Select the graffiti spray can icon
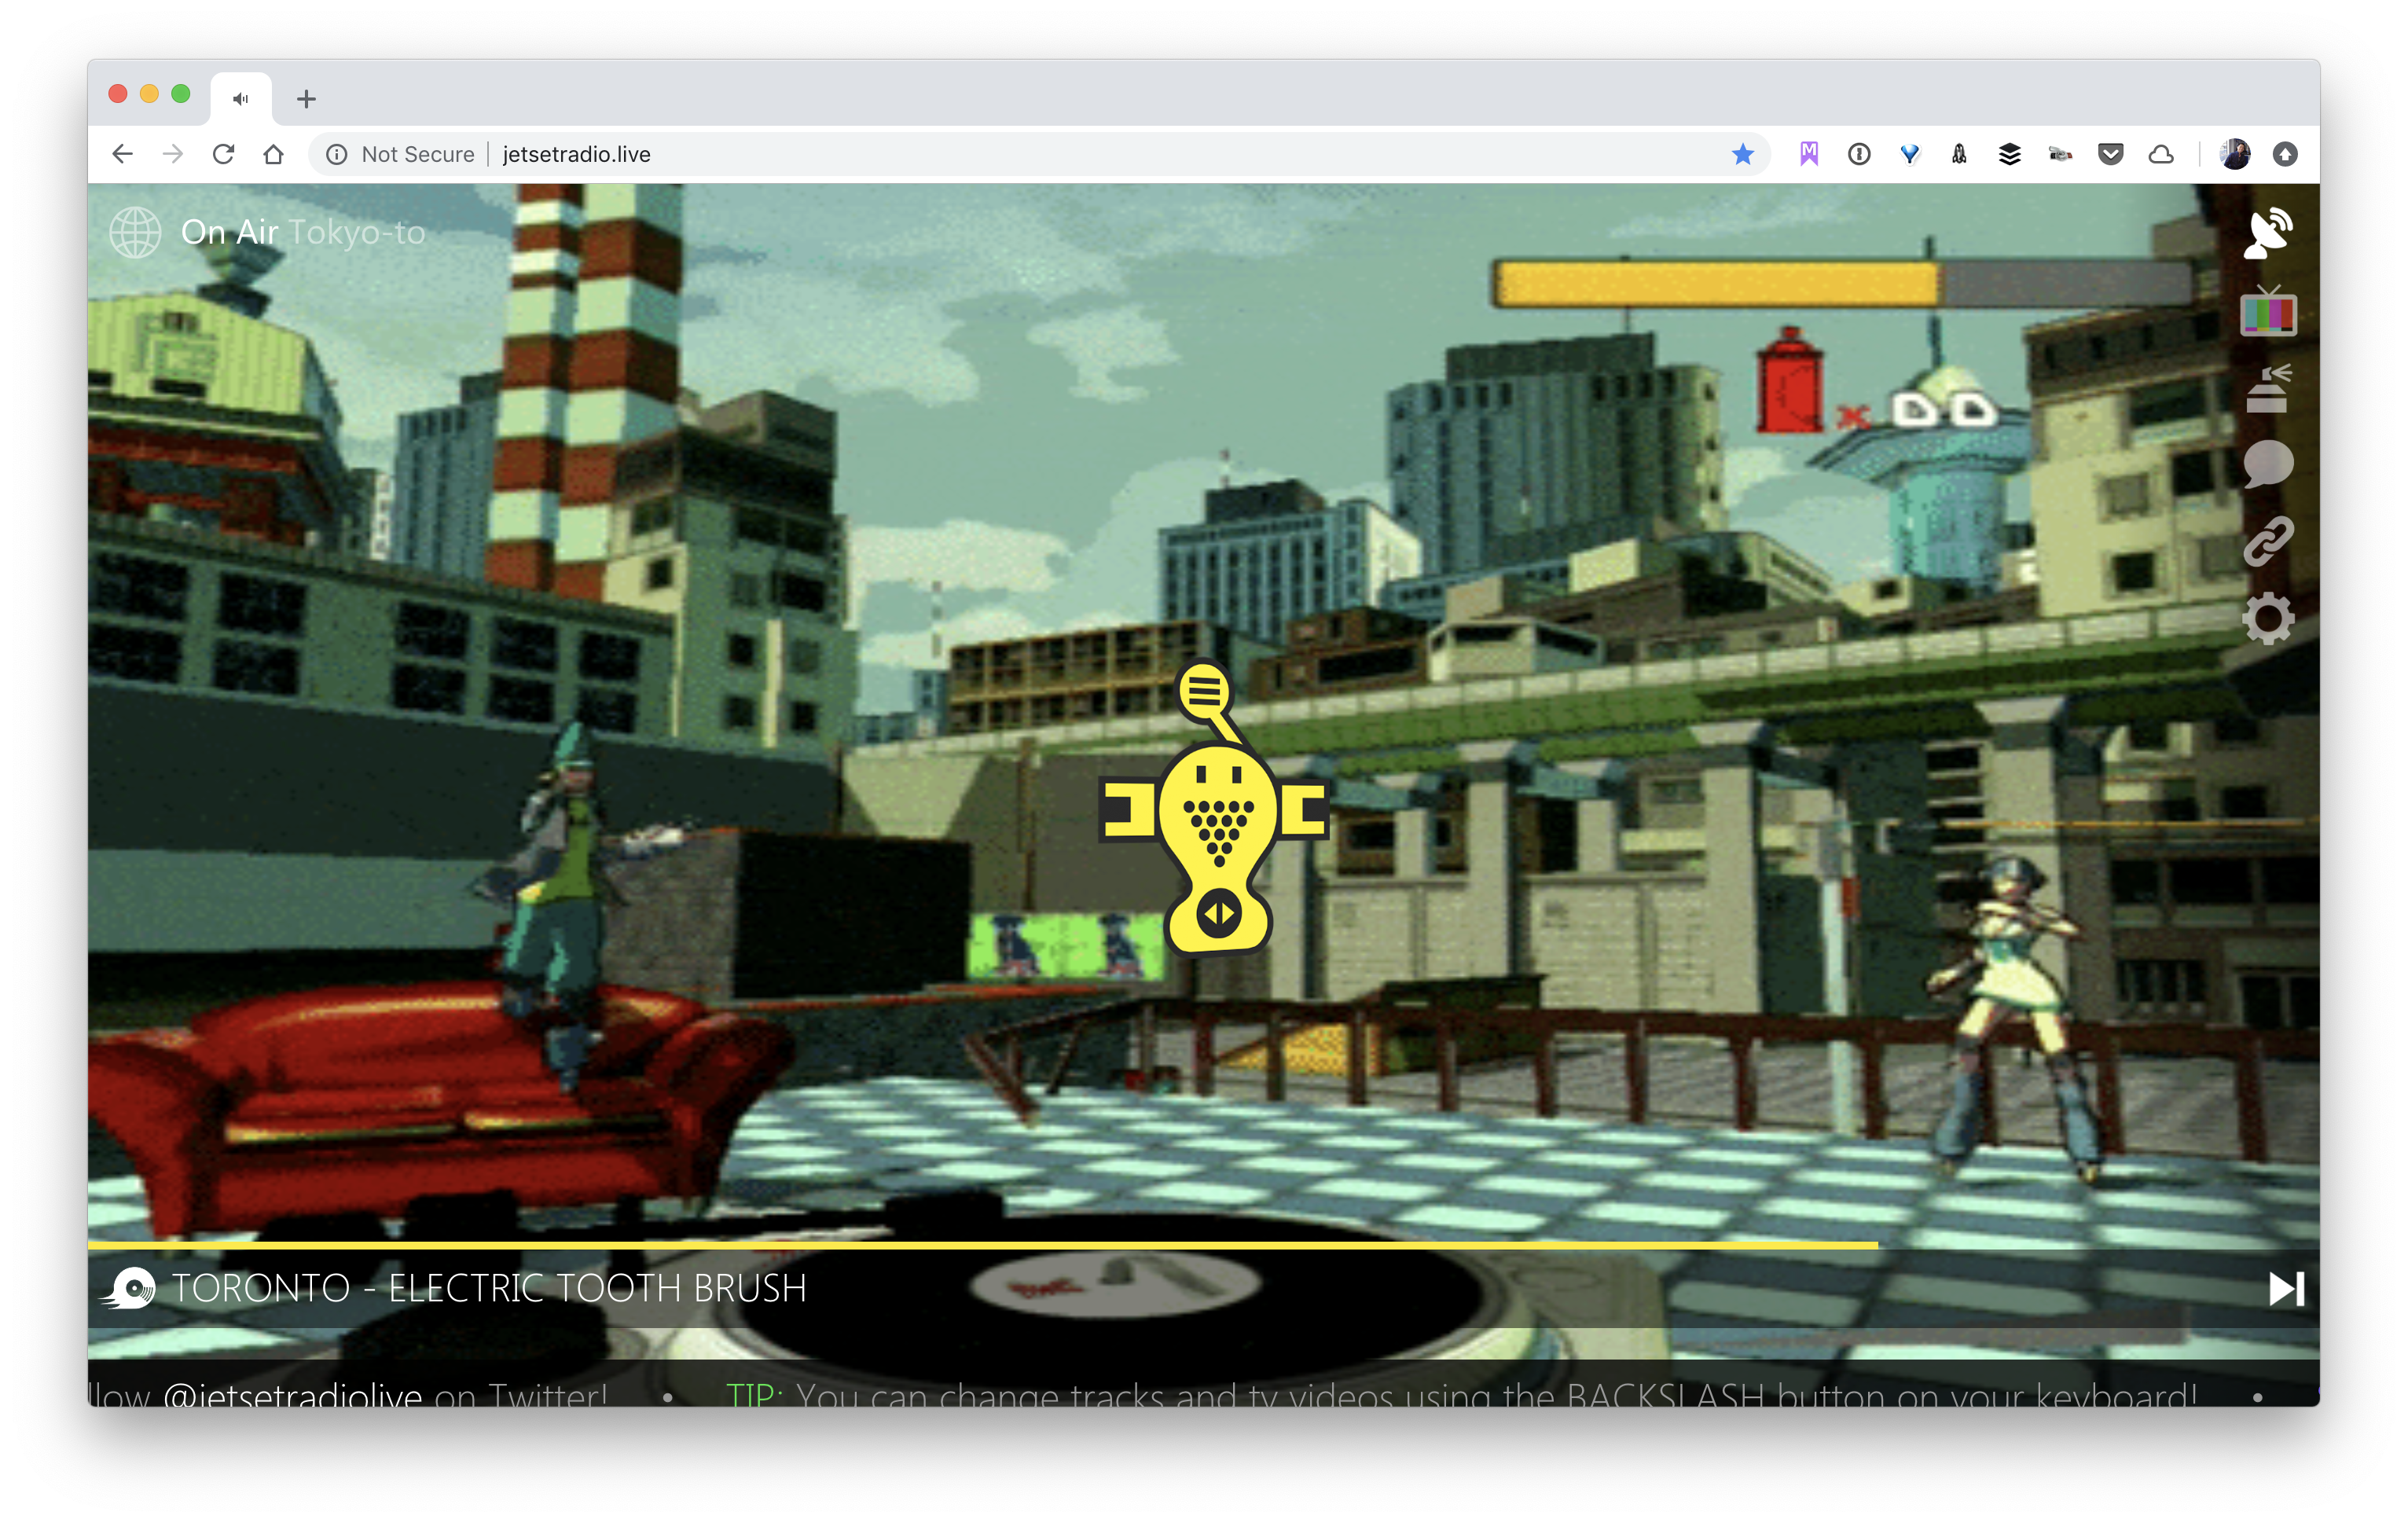The image size is (2408, 1523). 2268,388
